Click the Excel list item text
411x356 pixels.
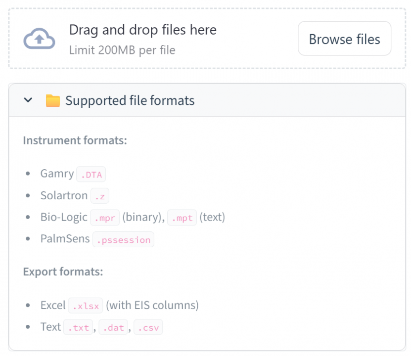pyautogui.click(x=53, y=305)
